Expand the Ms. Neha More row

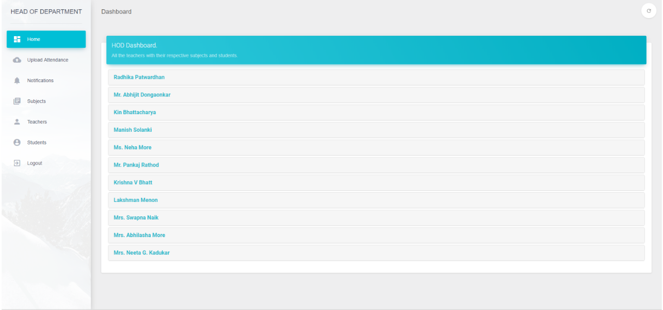(x=376, y=148)
